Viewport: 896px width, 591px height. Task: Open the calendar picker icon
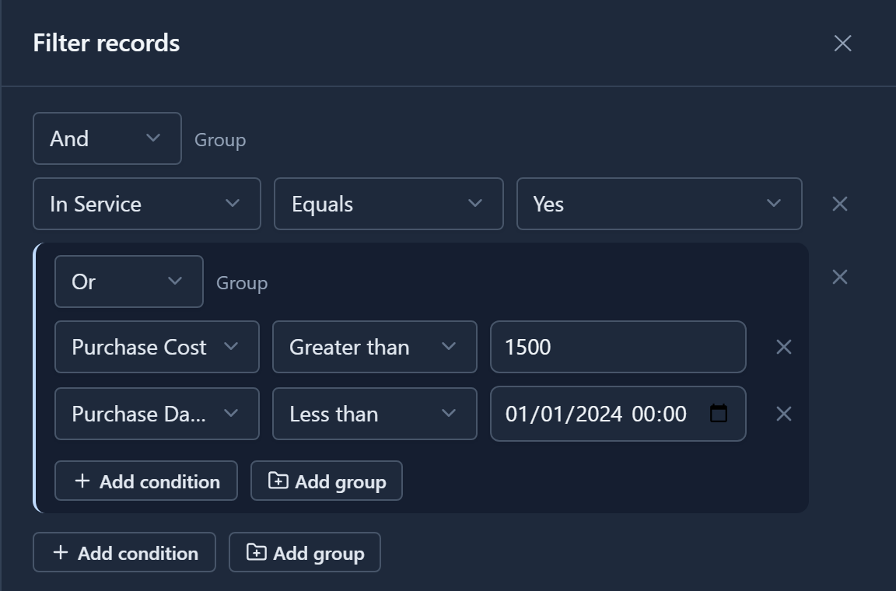719,413
